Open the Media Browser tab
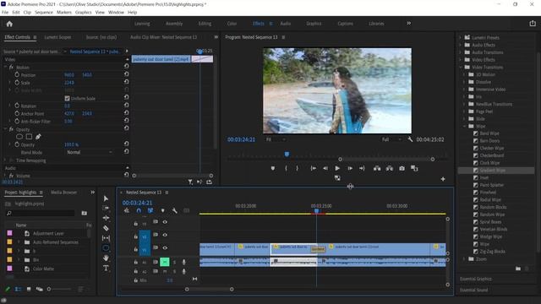The height and width of the screenshot is (304, 541). point(64,193)
